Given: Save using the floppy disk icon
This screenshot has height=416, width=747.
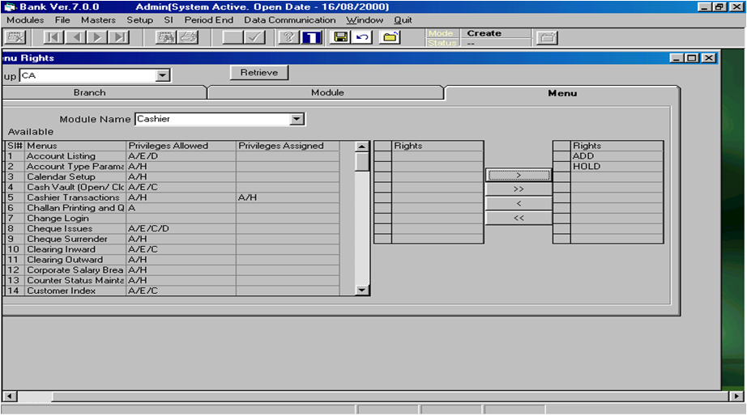Looking at the screenshot, I should coord(340,37).
